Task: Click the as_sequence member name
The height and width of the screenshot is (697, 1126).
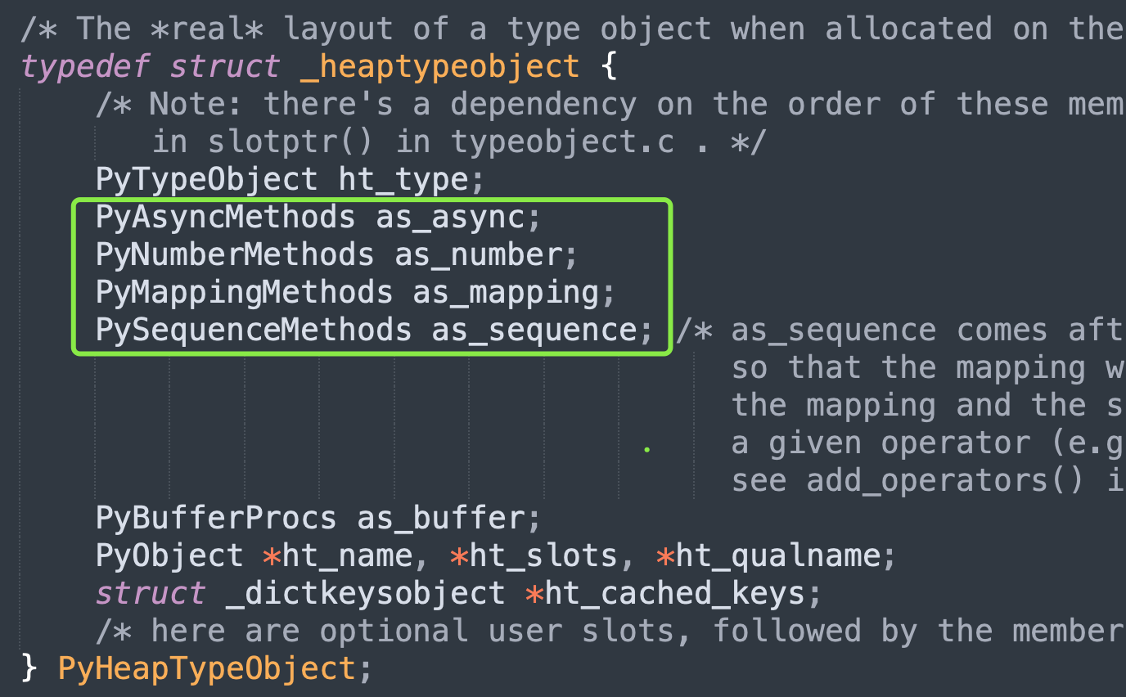Action: click(x=534, y=331)
